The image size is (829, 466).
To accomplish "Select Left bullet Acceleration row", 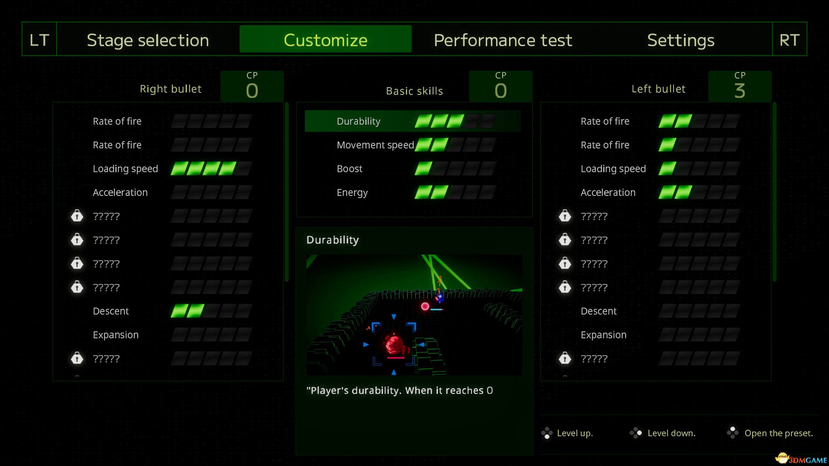I will point(608,192).
